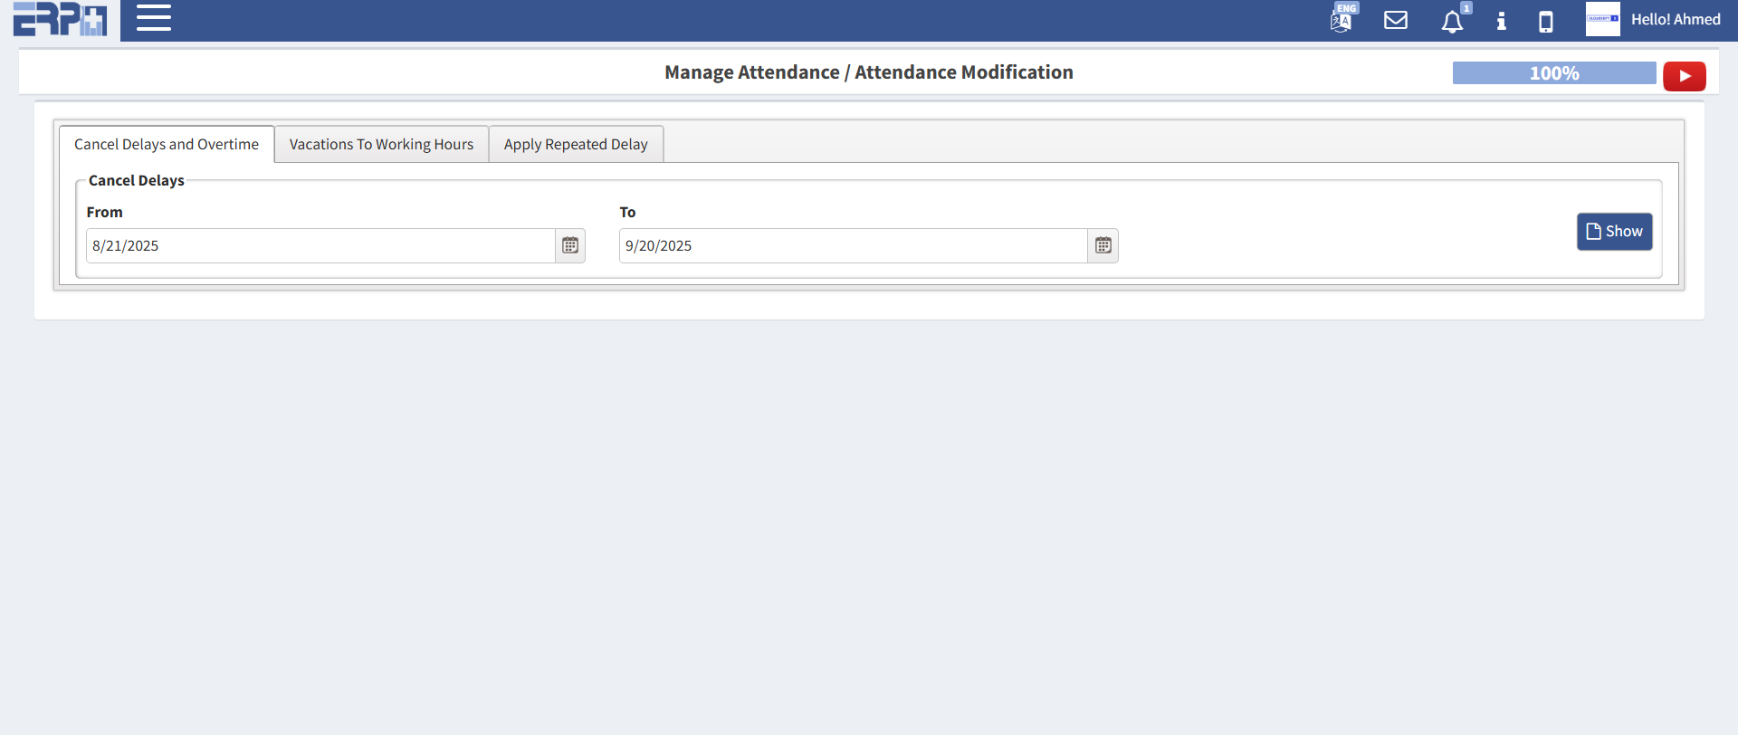
Task: Click the user profile avatar image
Action: coord(1602,19)
